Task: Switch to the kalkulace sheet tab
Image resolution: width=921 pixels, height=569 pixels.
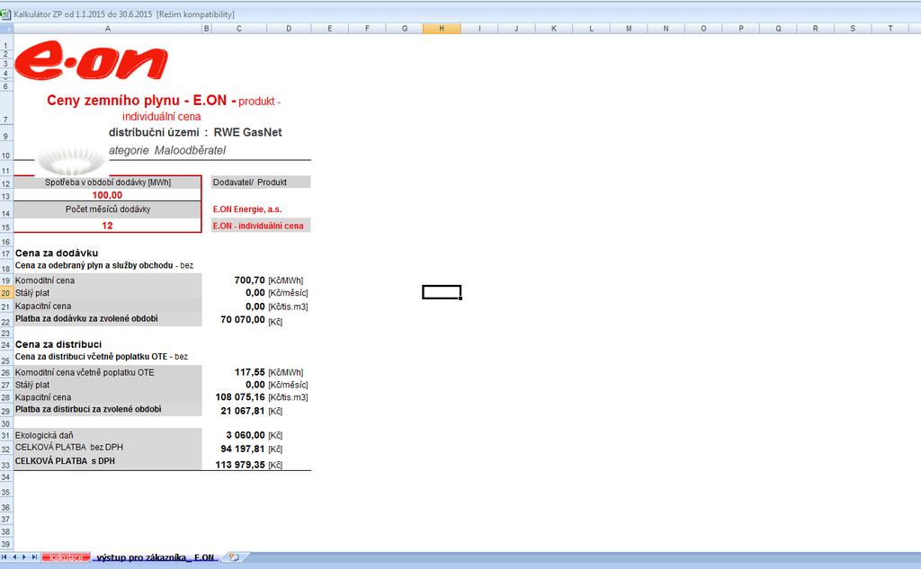Action: [x=66, y=557]
